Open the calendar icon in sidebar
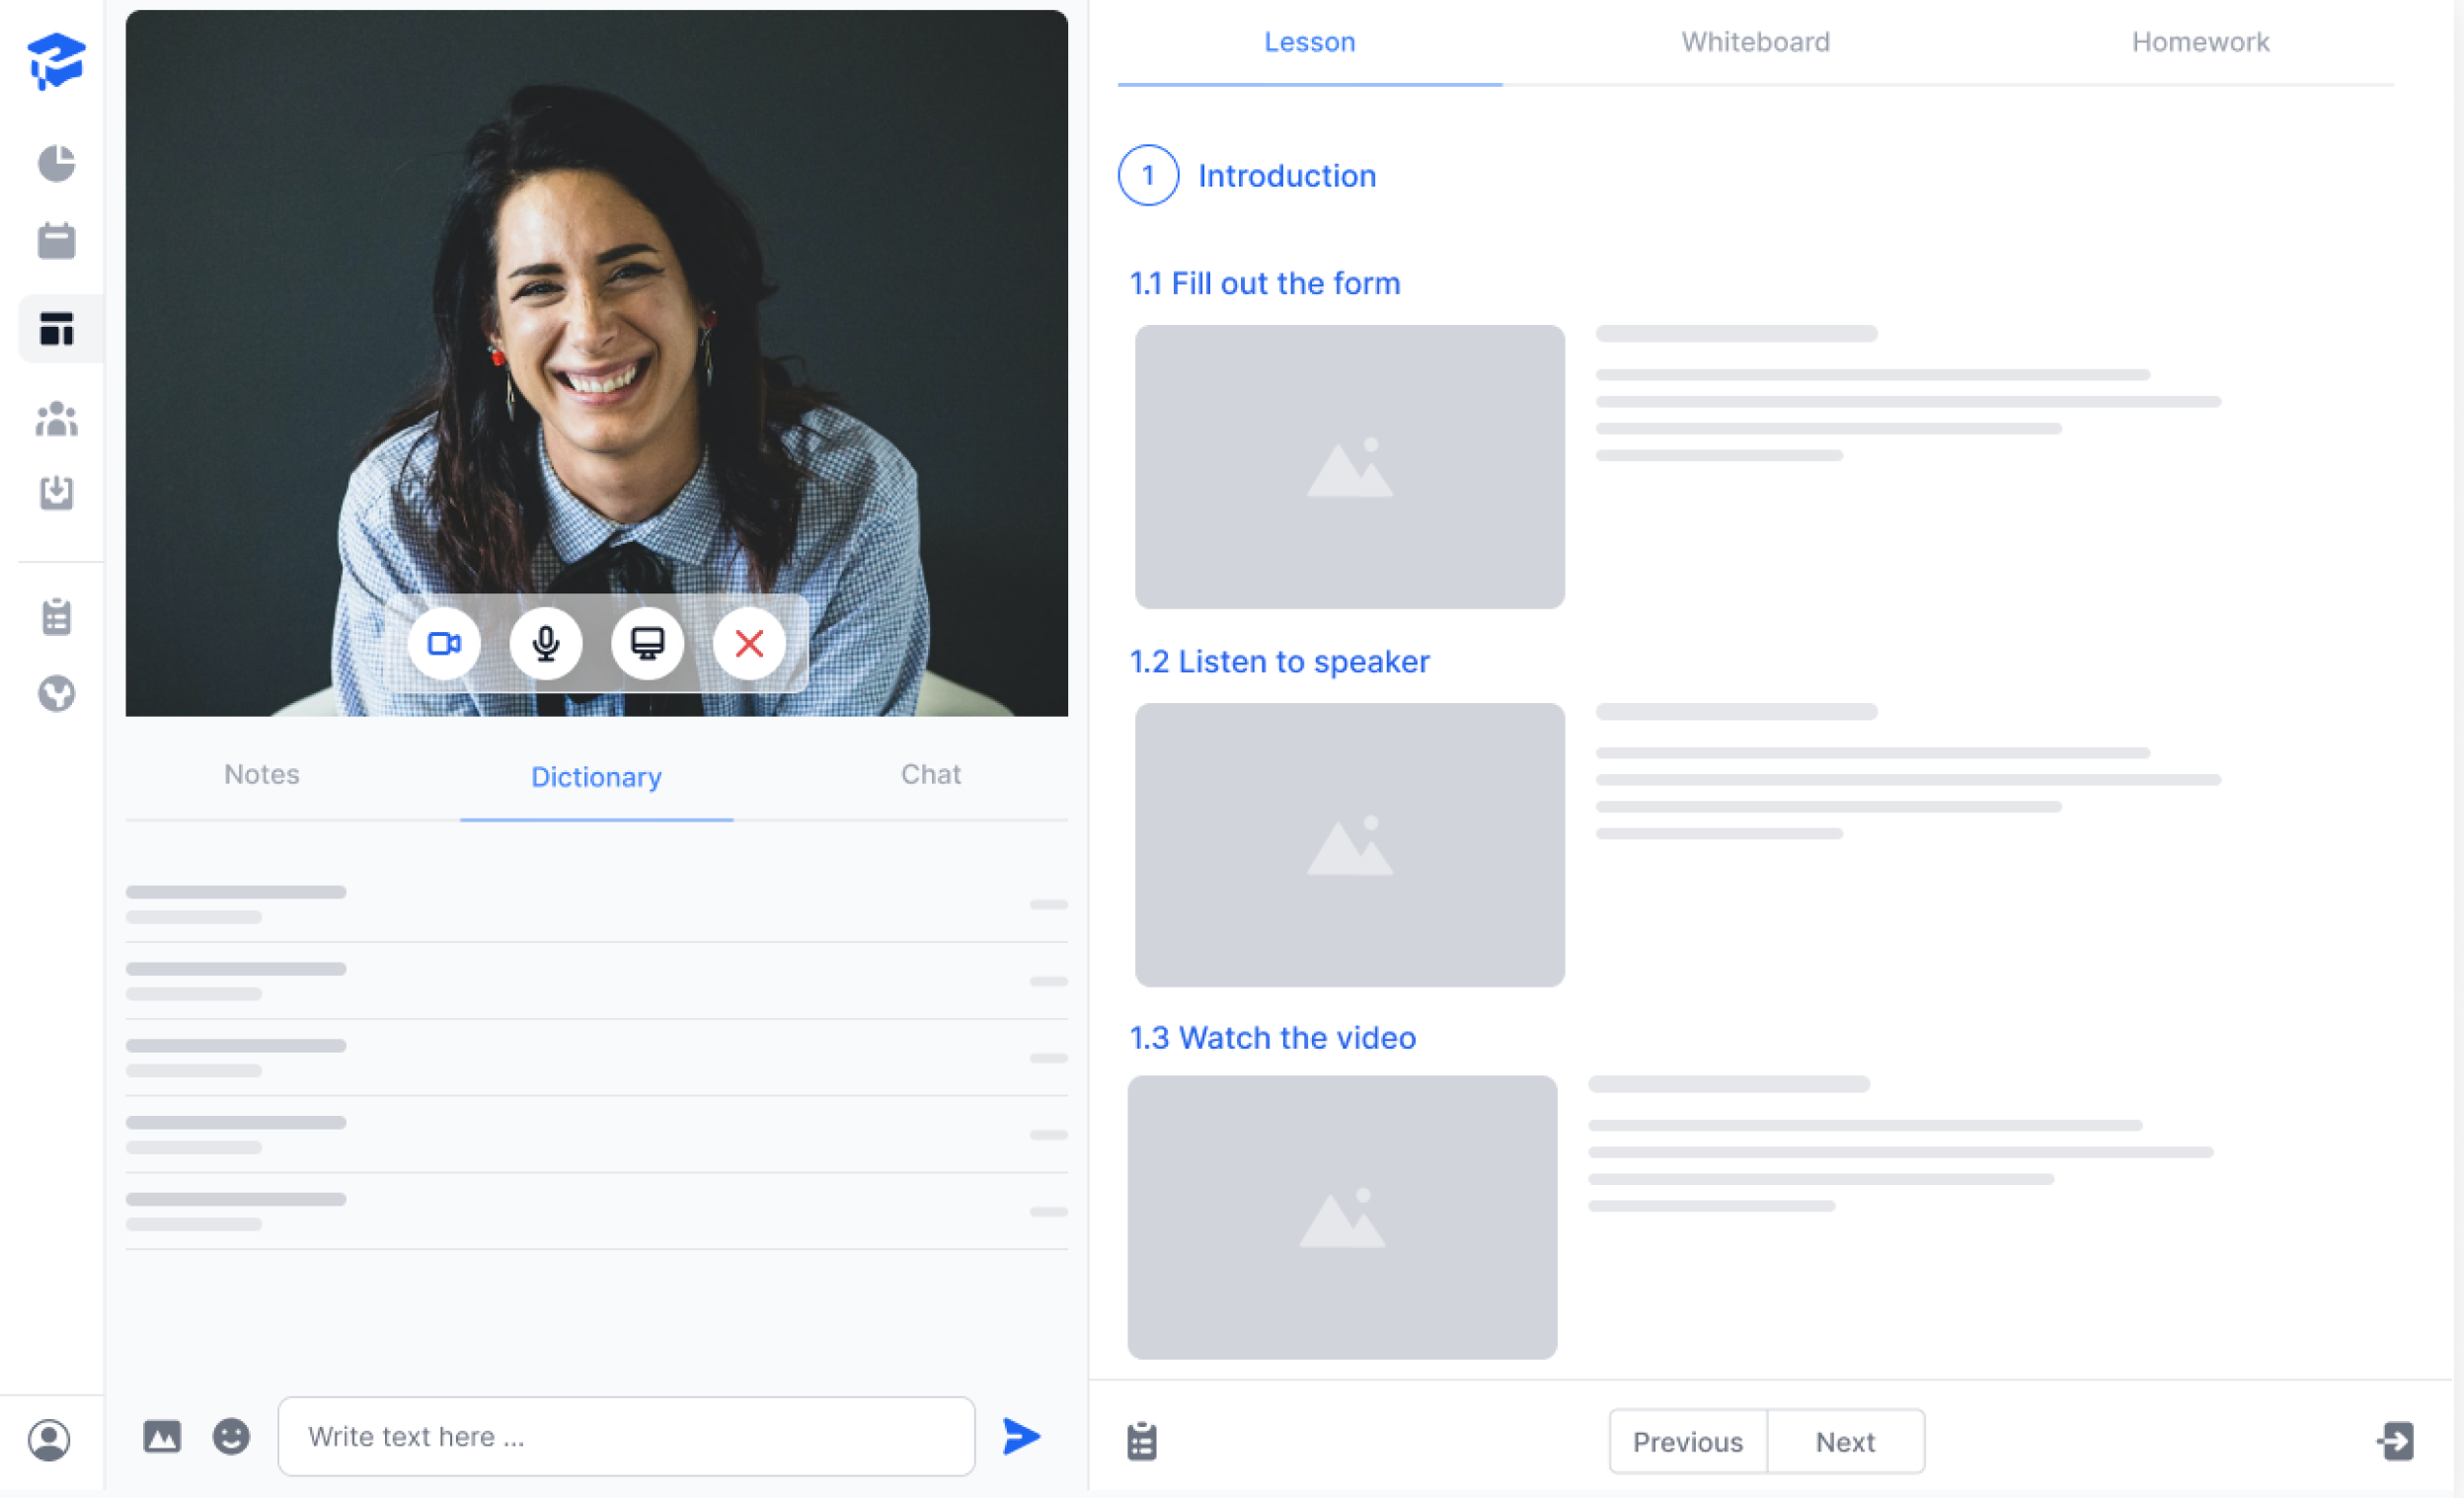Viewport: 2464px width, 1498px height. (x=56, y=240)
